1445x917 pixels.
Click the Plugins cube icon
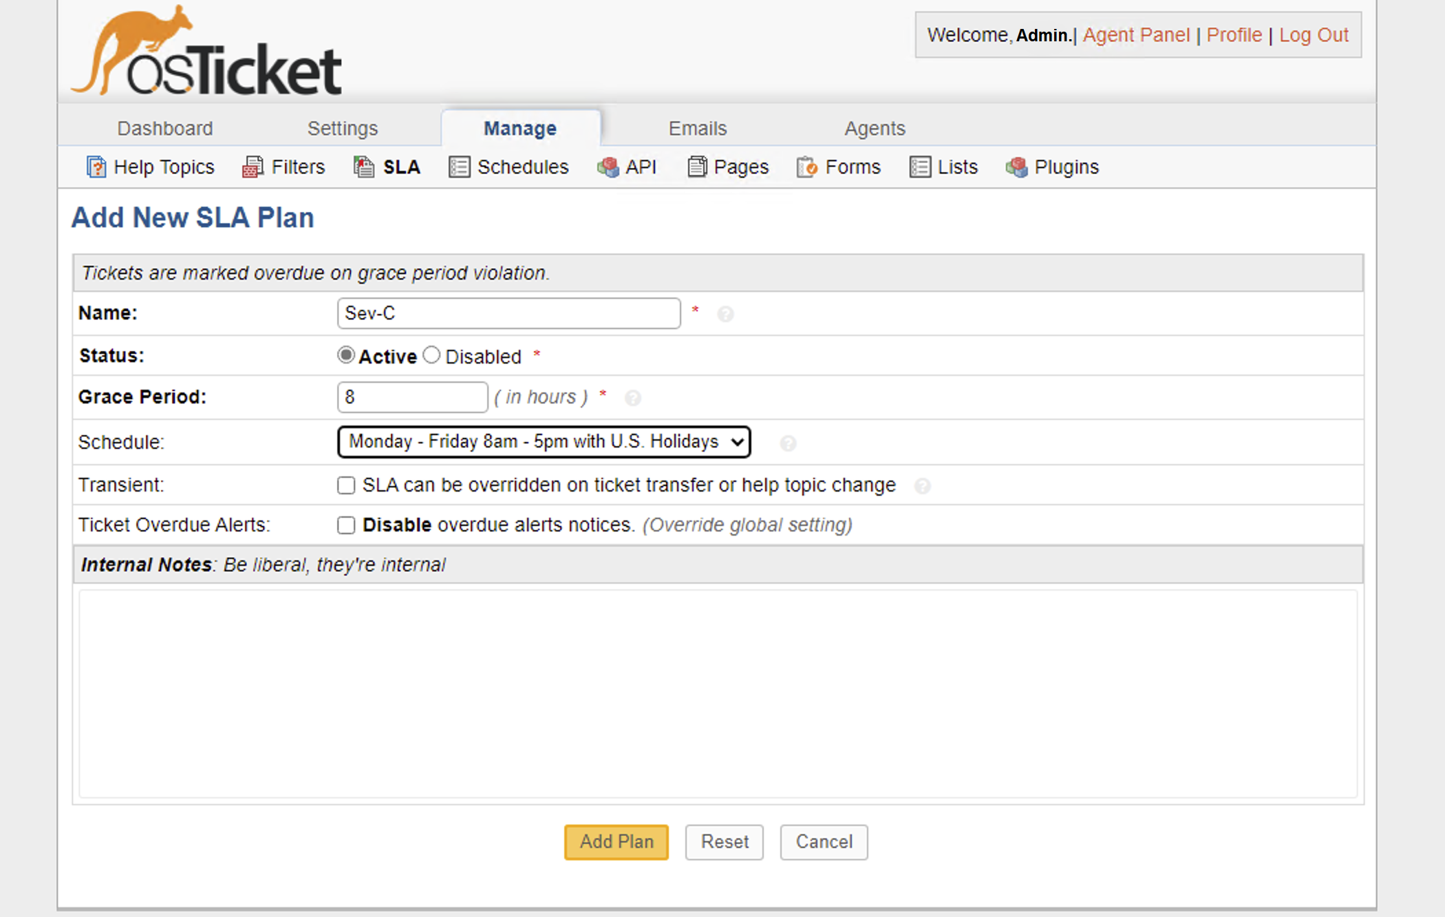click(1016, 167)
